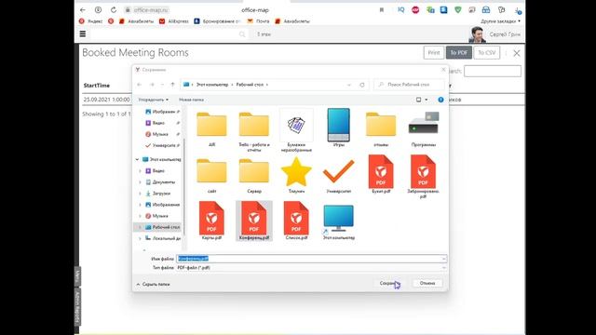Select the pinned Музыка quick access item
This screenshot has width=596, height=335.
tap(159, 134)
